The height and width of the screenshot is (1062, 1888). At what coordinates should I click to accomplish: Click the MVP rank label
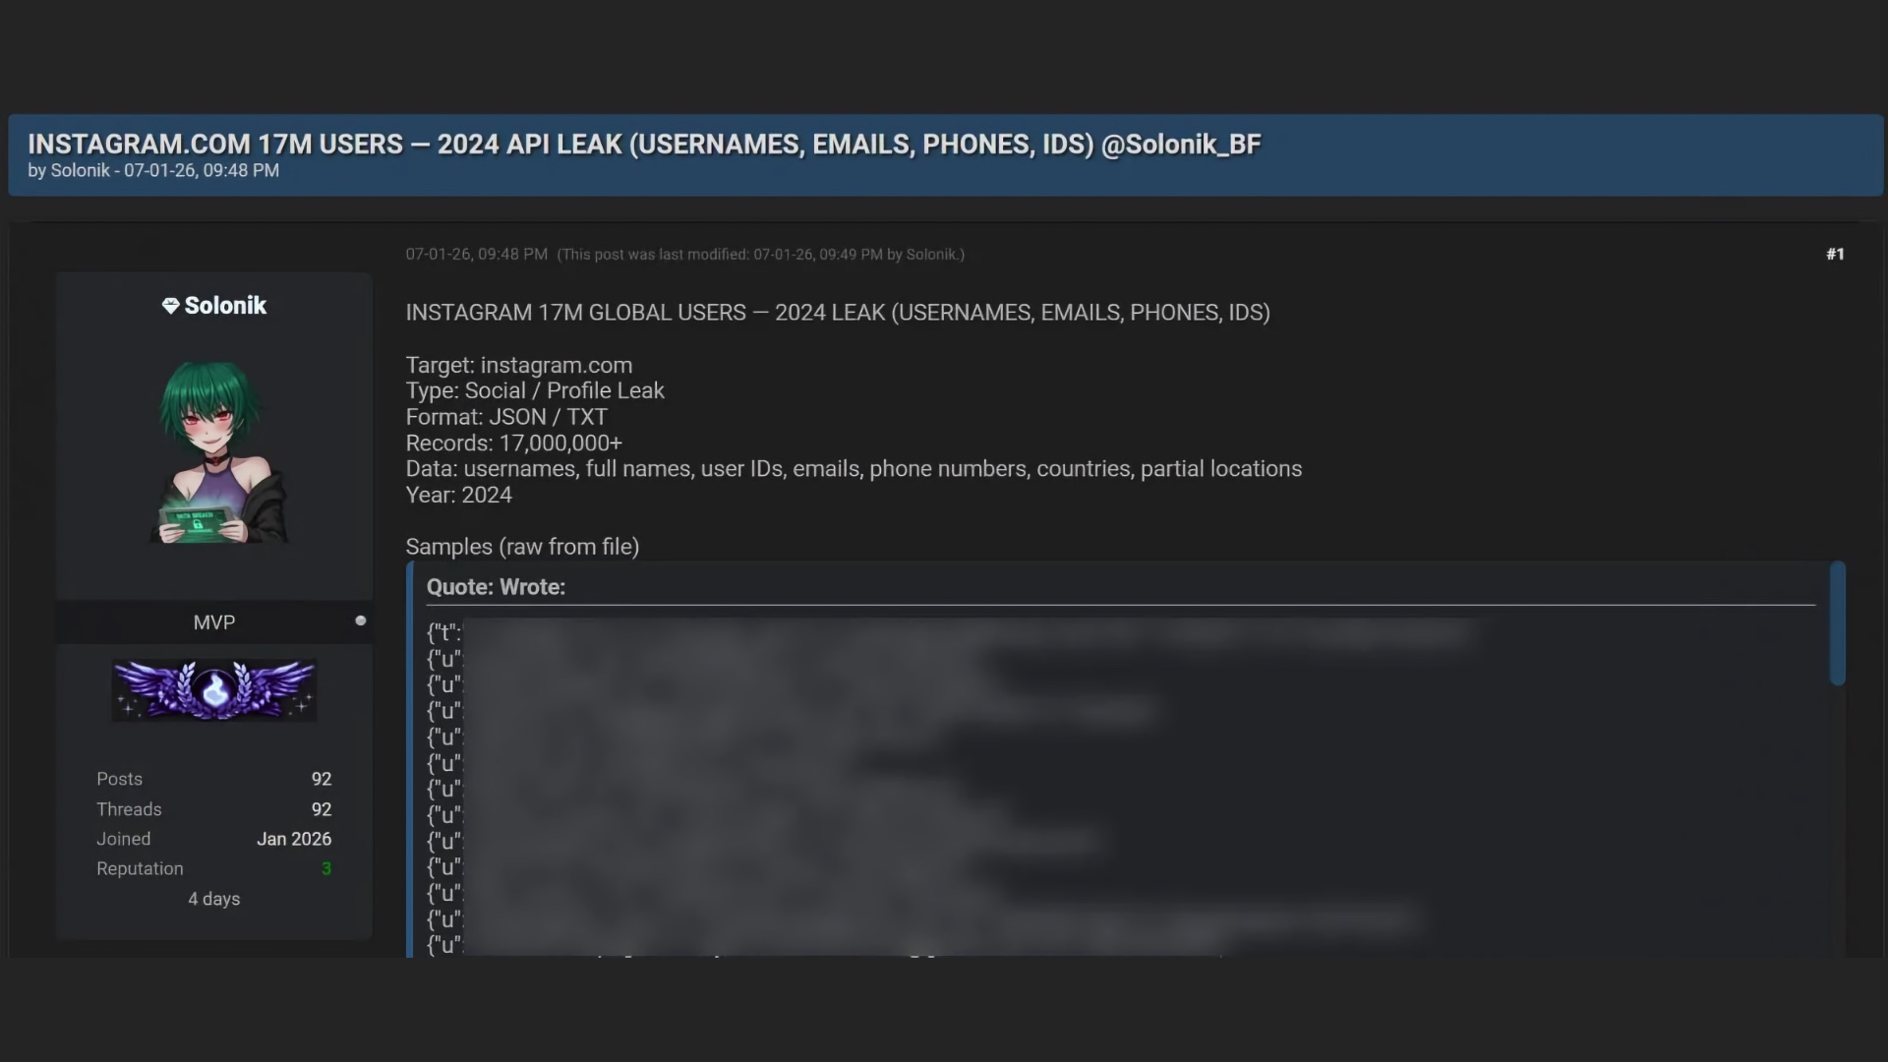point(213,622)
